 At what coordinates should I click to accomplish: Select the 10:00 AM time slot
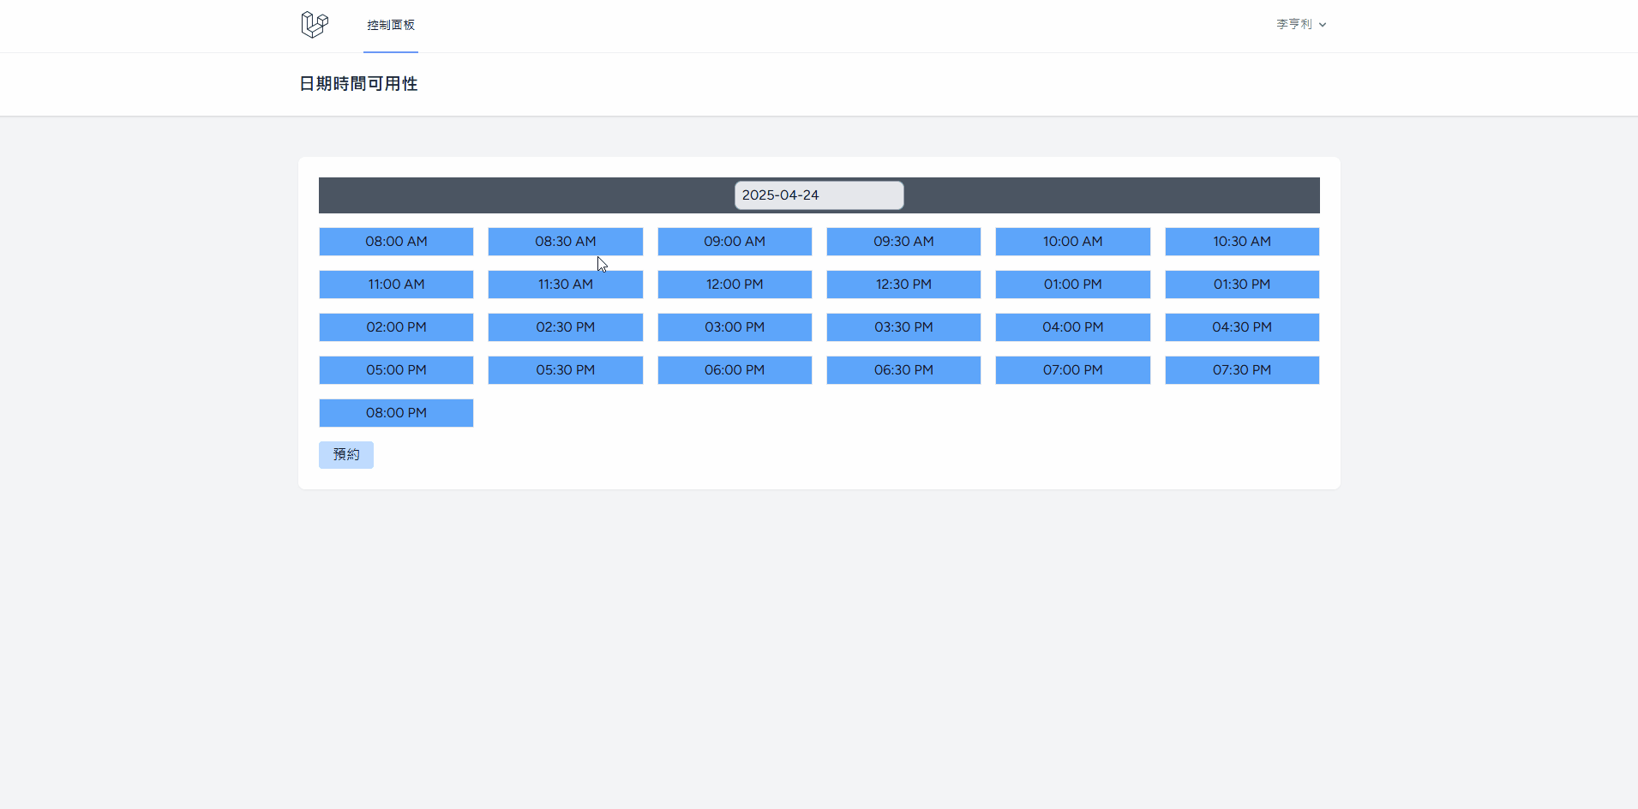[1073, 242]
